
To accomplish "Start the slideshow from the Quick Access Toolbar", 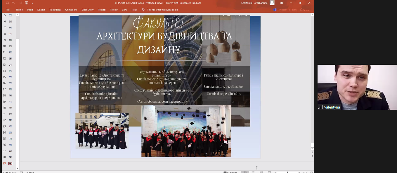I will pyautogui.click(x=27, y=3).
